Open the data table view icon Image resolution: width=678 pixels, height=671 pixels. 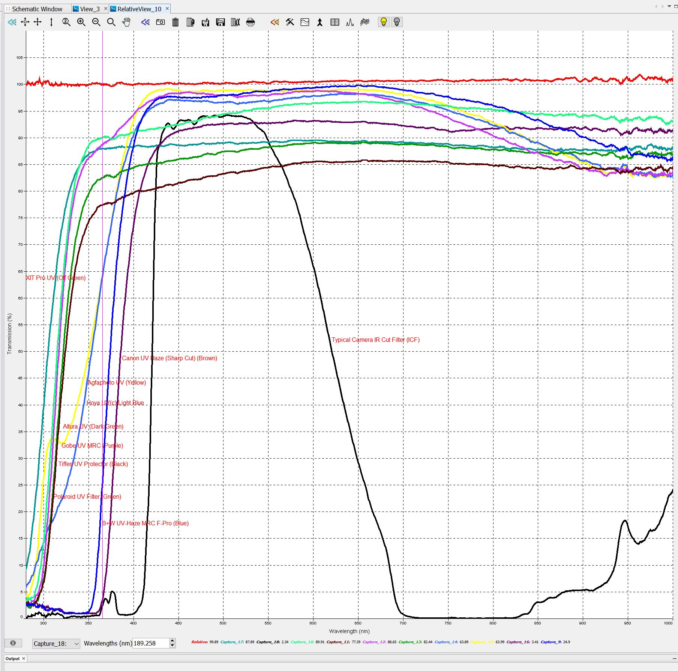coord(335,22)
